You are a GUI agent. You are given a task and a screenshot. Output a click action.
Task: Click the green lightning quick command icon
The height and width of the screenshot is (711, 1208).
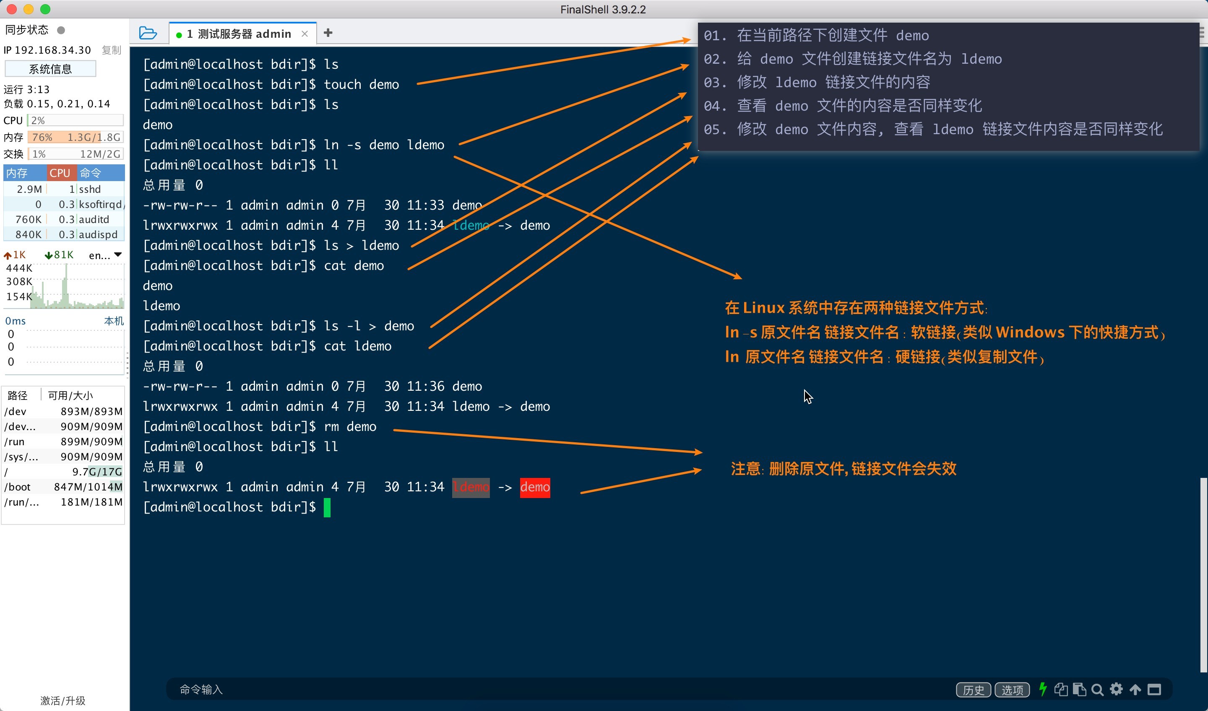[1043, 689]
